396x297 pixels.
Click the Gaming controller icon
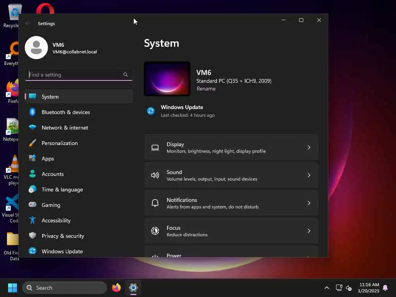click(32, 205)
